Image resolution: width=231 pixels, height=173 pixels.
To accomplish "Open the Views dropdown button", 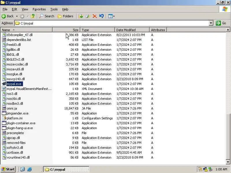I will point(111,16).
